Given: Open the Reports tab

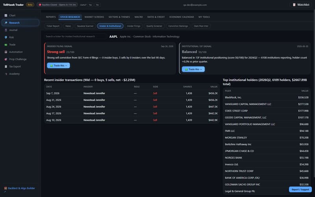Looking at the screenshot, I should 51,17.
